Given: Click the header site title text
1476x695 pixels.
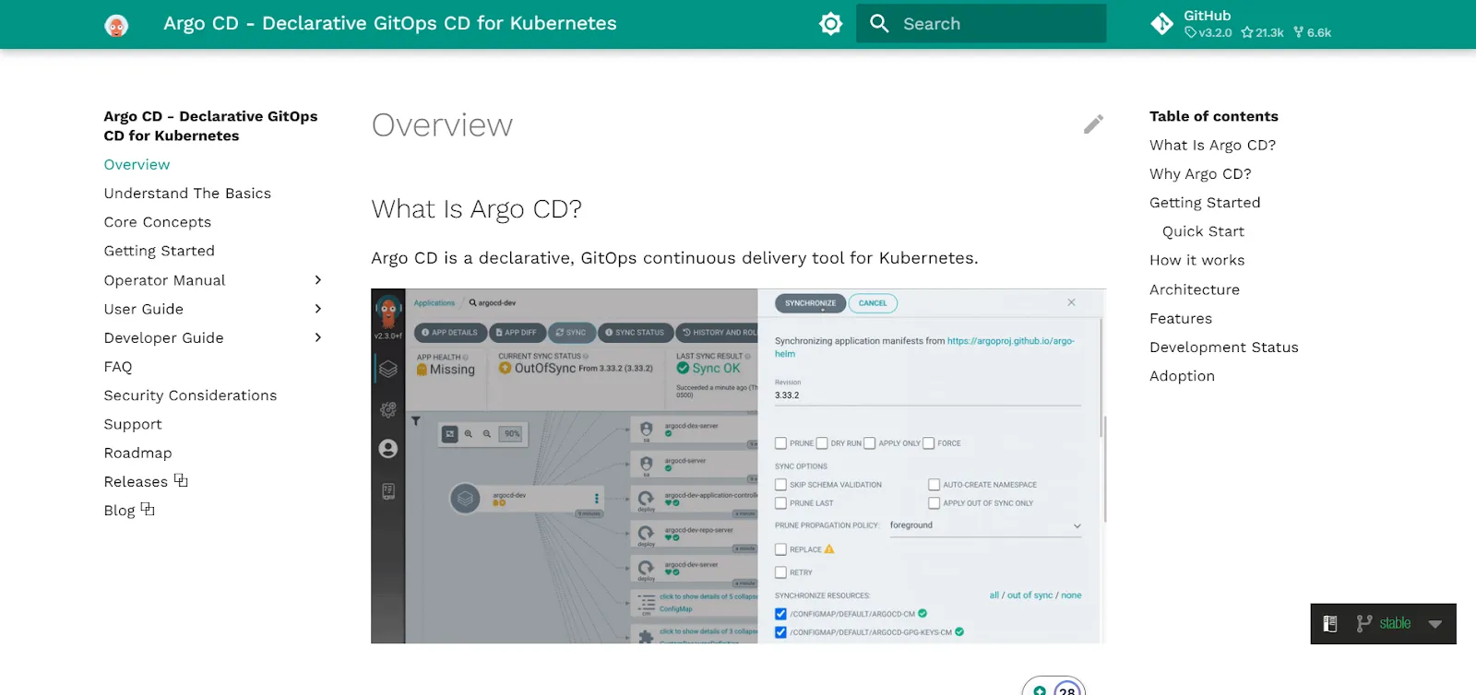Looking at the screenshot, I should (390, 24).
